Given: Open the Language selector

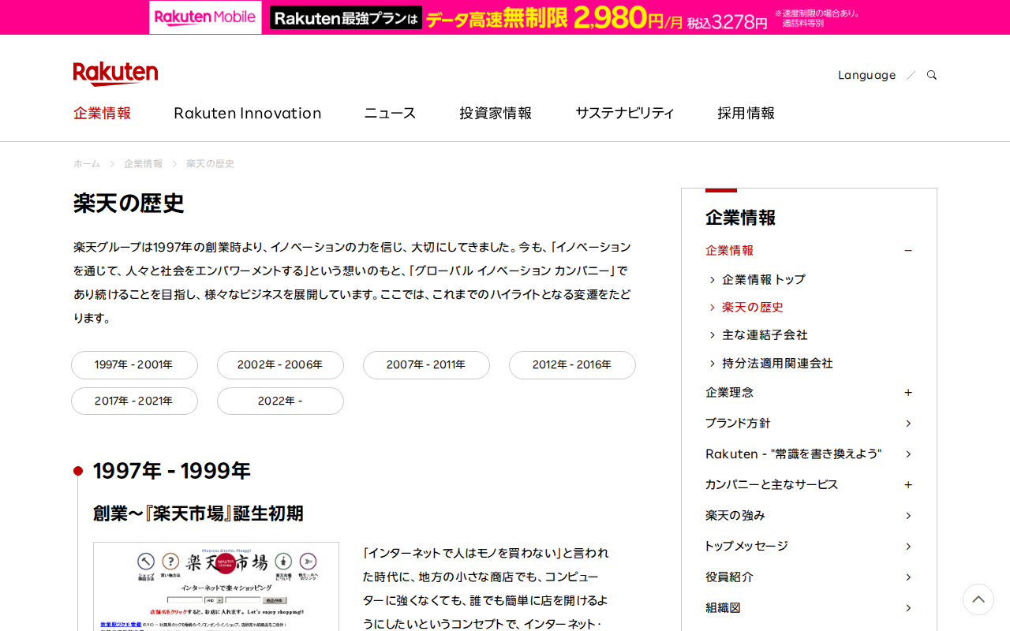Looking at the screenshot, I should [866, 75].
